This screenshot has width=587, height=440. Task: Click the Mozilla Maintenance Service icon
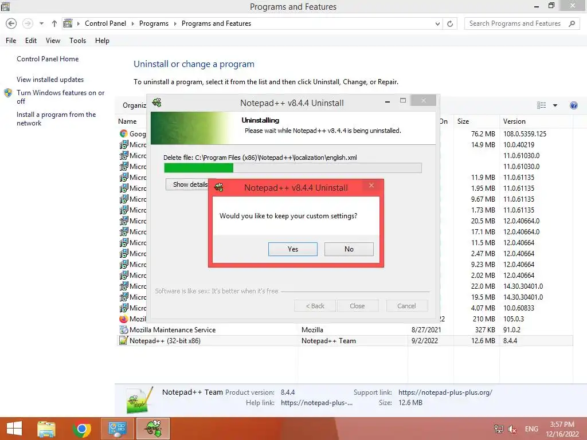[x=124, y=330]
